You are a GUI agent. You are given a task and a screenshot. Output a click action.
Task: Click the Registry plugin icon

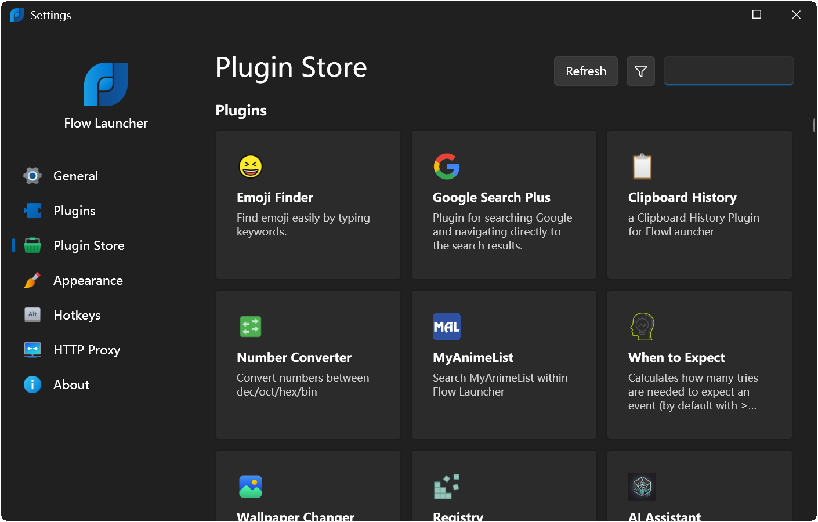[x=446, y=486]
